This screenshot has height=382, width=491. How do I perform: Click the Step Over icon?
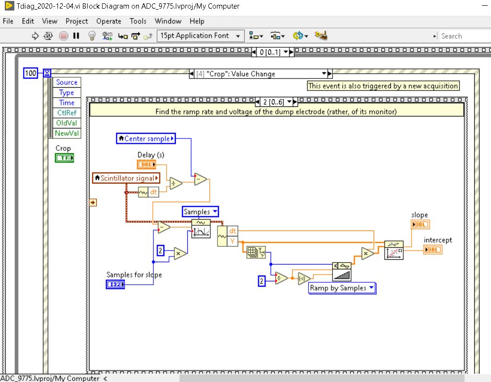[x=136, y=36]
